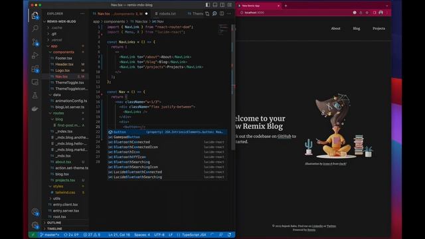Open ThemeToggle.tsx in file explorer
This screenshot has width=425, height=239.
[x=70, y=82]
